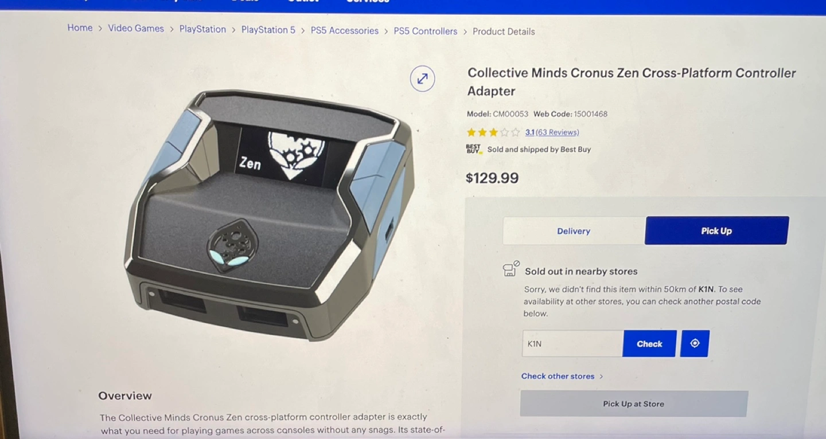Click the sold-out store icon

(511, 269)
